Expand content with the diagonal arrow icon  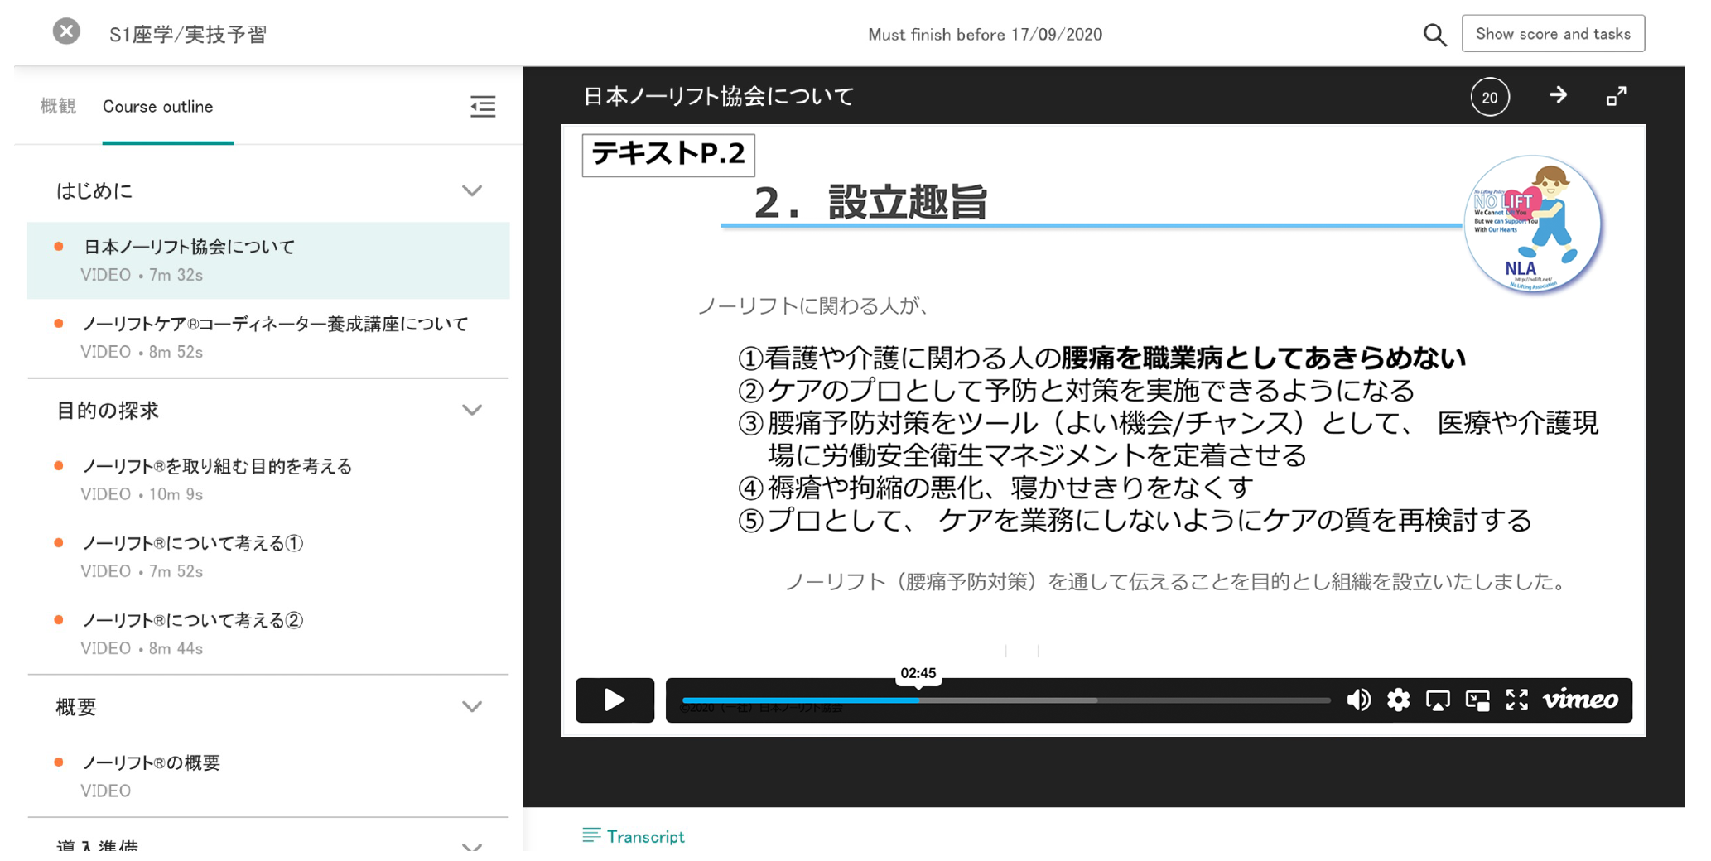1616,96
